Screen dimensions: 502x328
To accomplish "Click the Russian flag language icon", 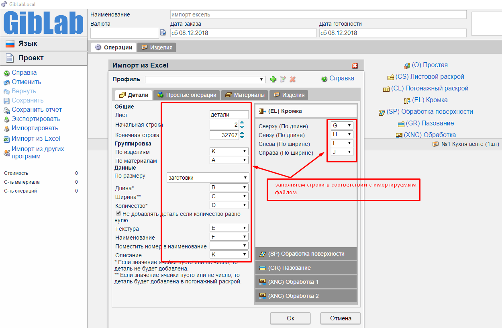I will (x=10, y=44).
